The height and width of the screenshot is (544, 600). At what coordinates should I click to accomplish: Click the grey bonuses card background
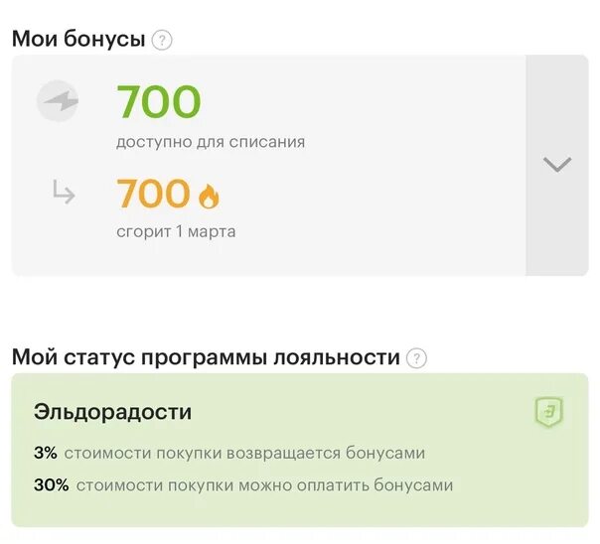(x=268, y=165)
